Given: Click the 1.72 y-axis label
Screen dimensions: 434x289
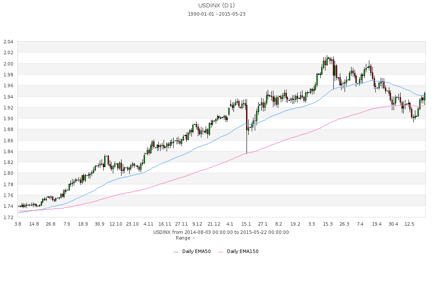Looking at the screenshot, I should click(x=8, y=217).
